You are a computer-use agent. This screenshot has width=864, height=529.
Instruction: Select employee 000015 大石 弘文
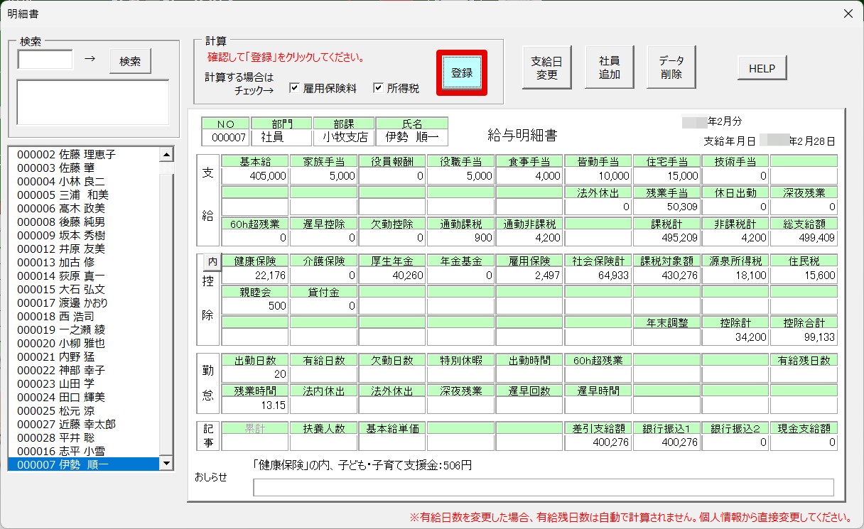pos(84,289)
